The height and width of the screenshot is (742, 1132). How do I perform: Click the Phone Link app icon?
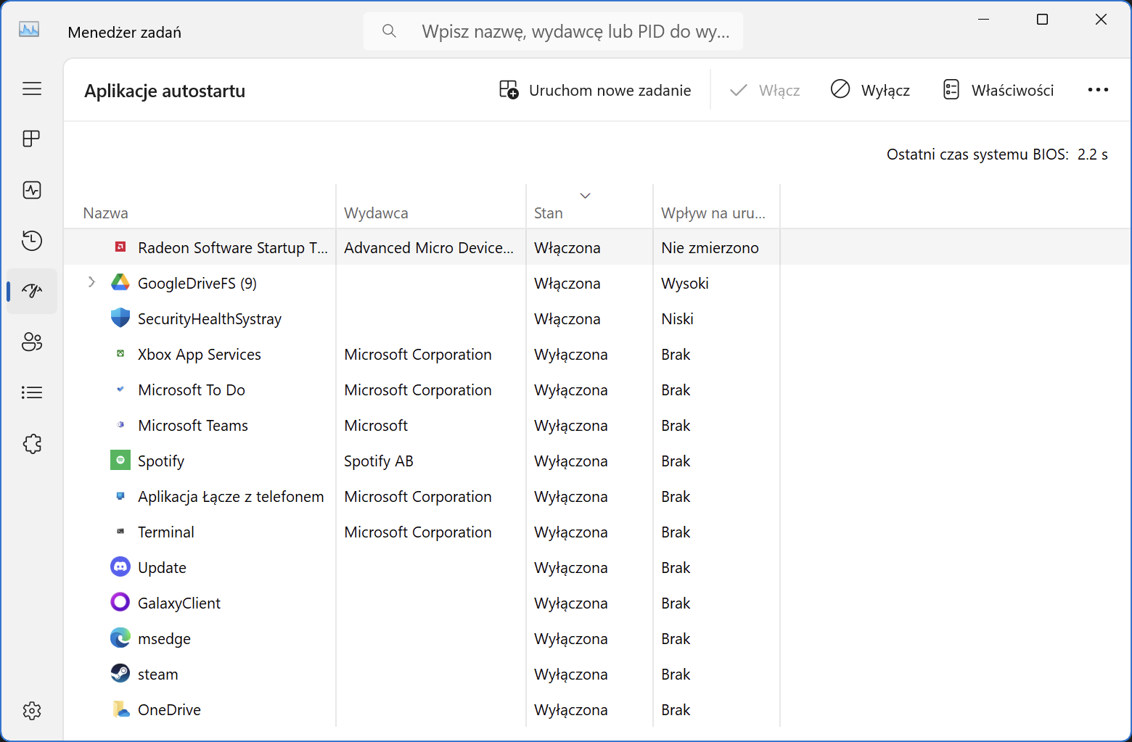click(x=120, y=496)
